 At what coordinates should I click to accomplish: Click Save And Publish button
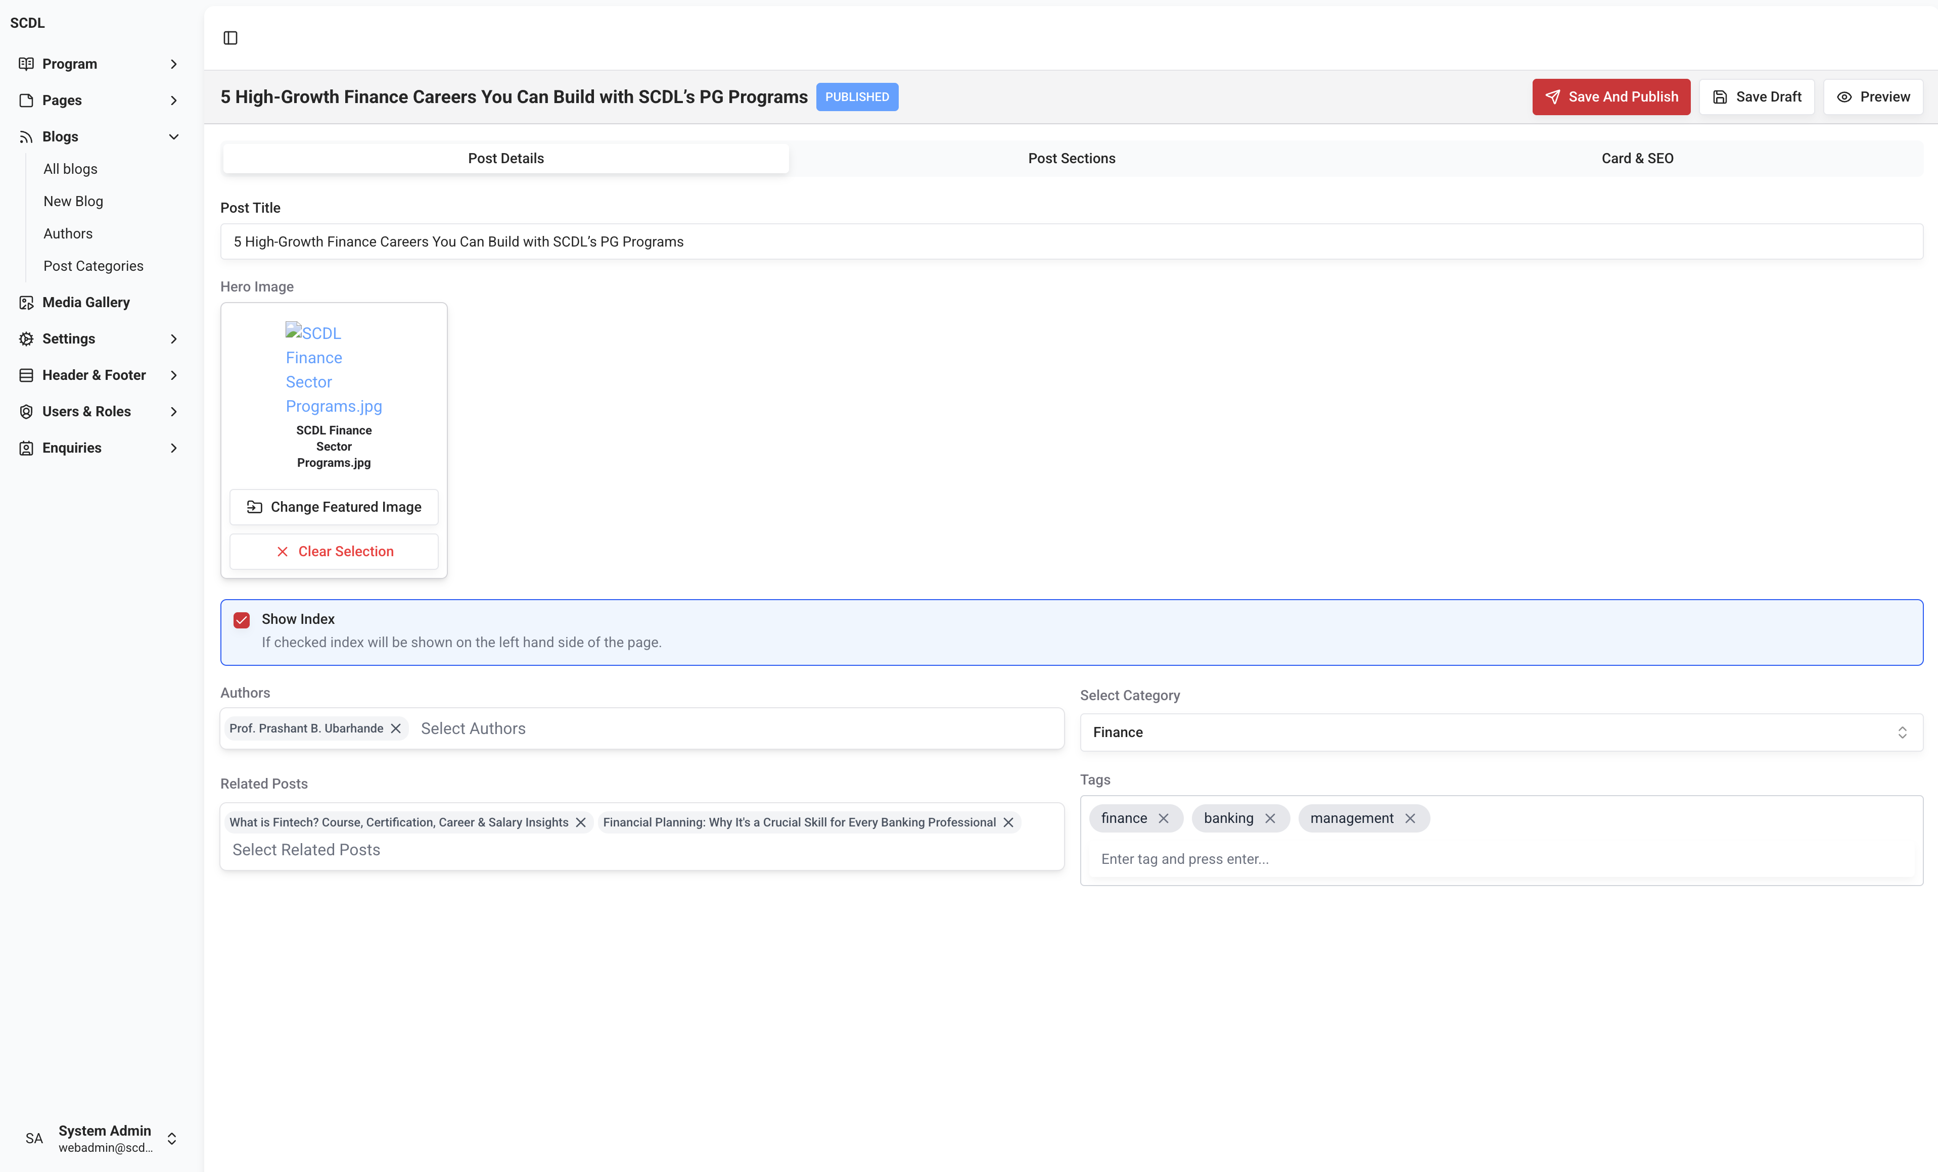(1611, 96)
